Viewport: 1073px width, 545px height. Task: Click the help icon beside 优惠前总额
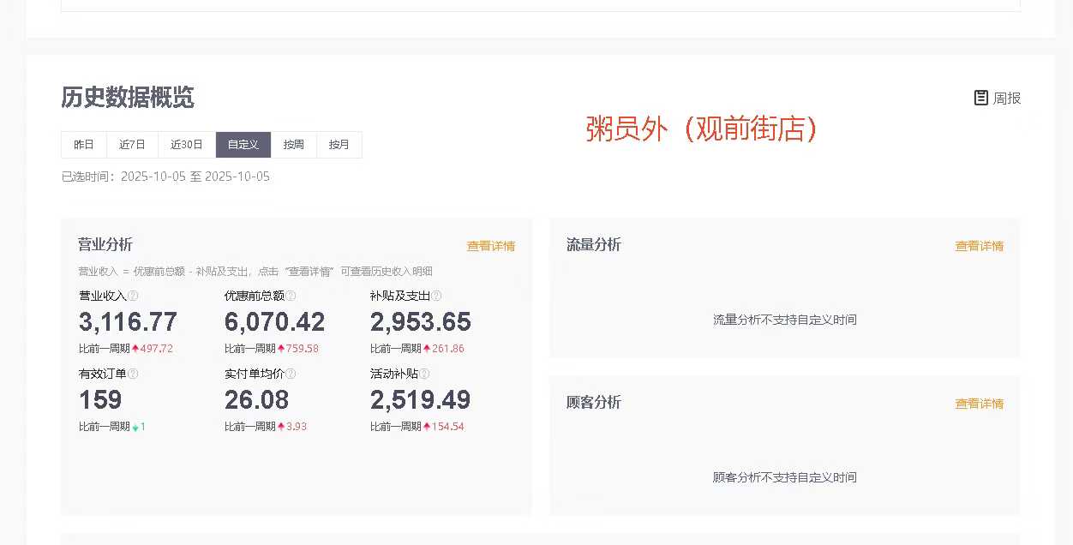pos(291,296)
